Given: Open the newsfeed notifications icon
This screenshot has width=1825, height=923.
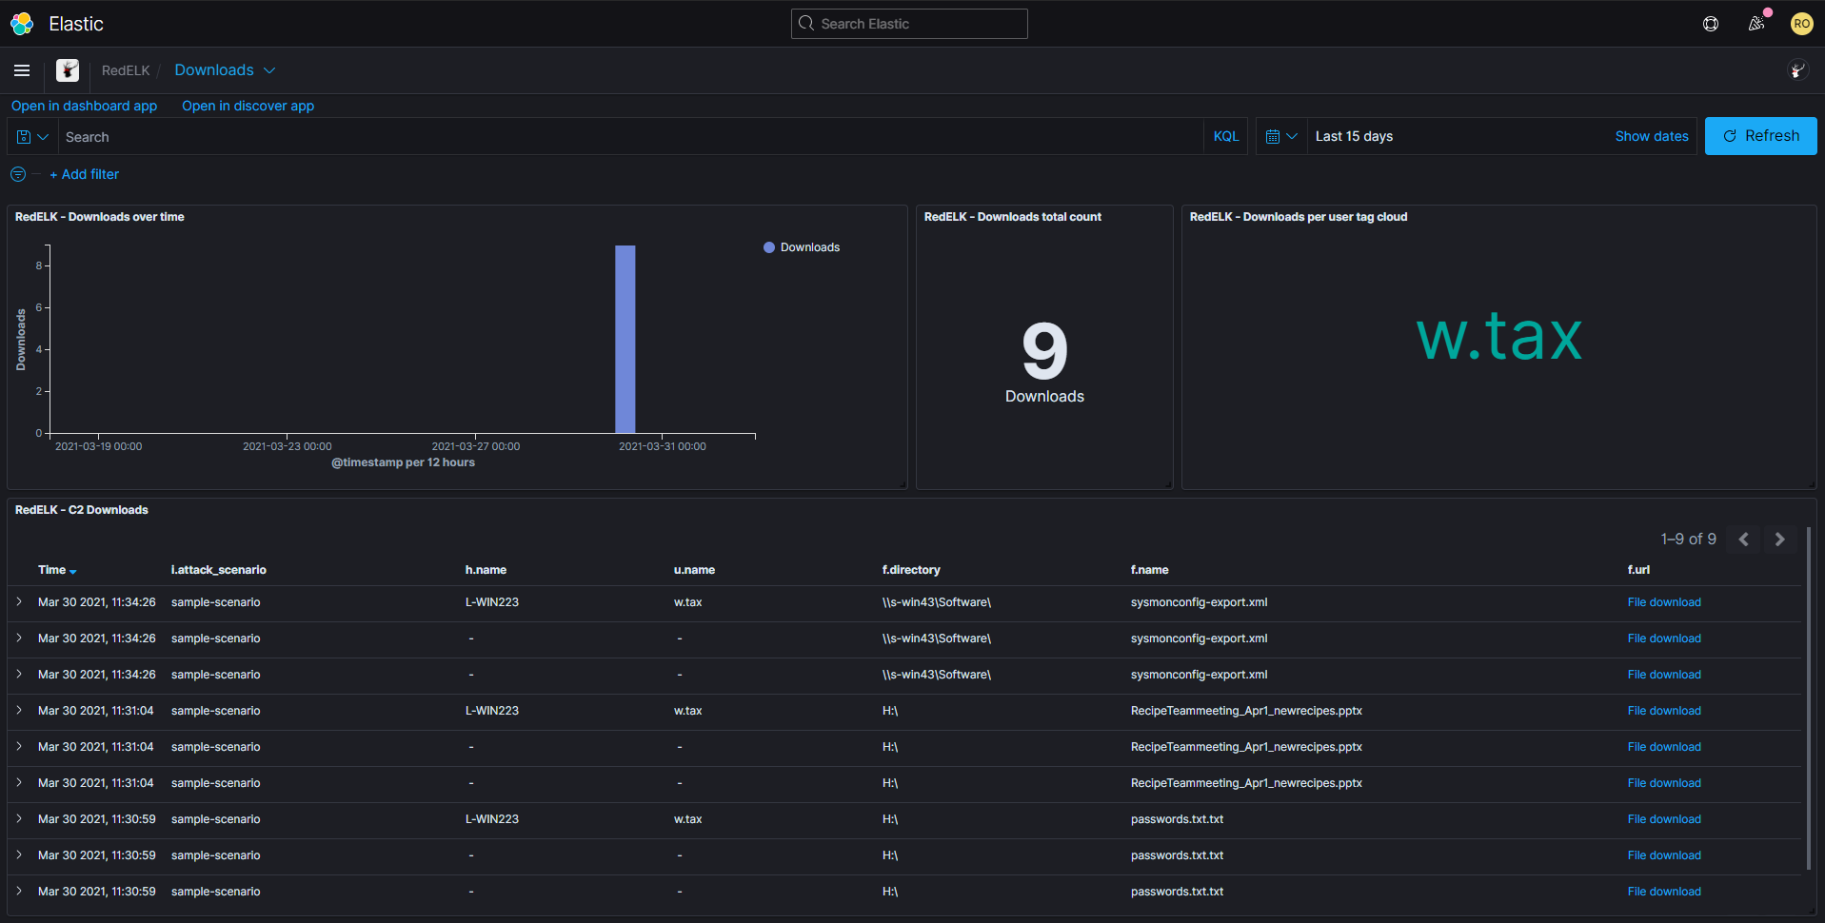Looking at the screenshot, I should tap(1756, 24).
